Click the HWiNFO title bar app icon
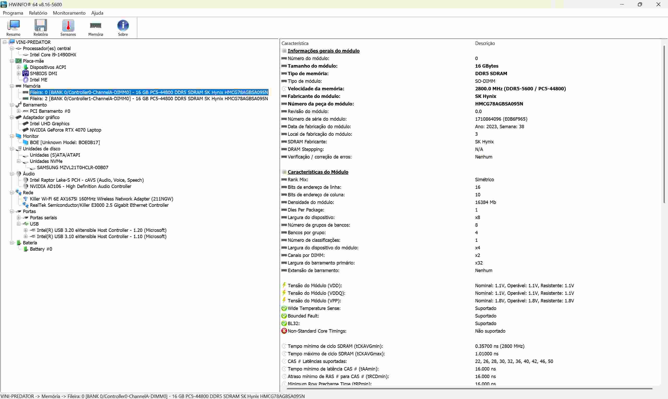This screenshot has height=399, width=668. [3, 4]
